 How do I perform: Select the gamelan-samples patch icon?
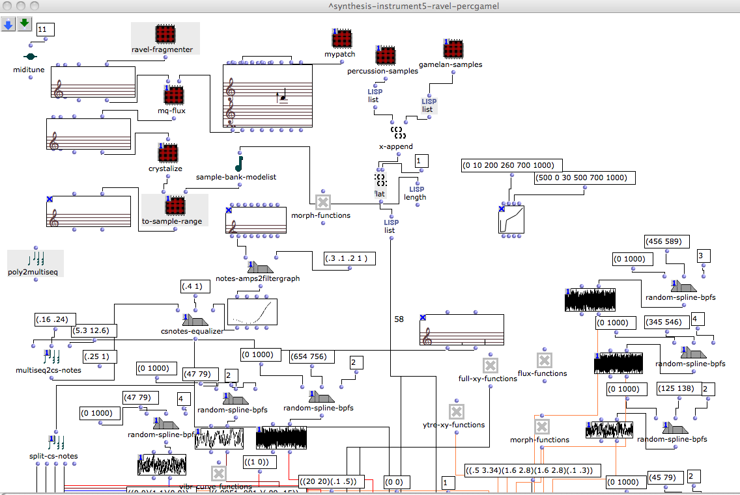click(452, 49)
